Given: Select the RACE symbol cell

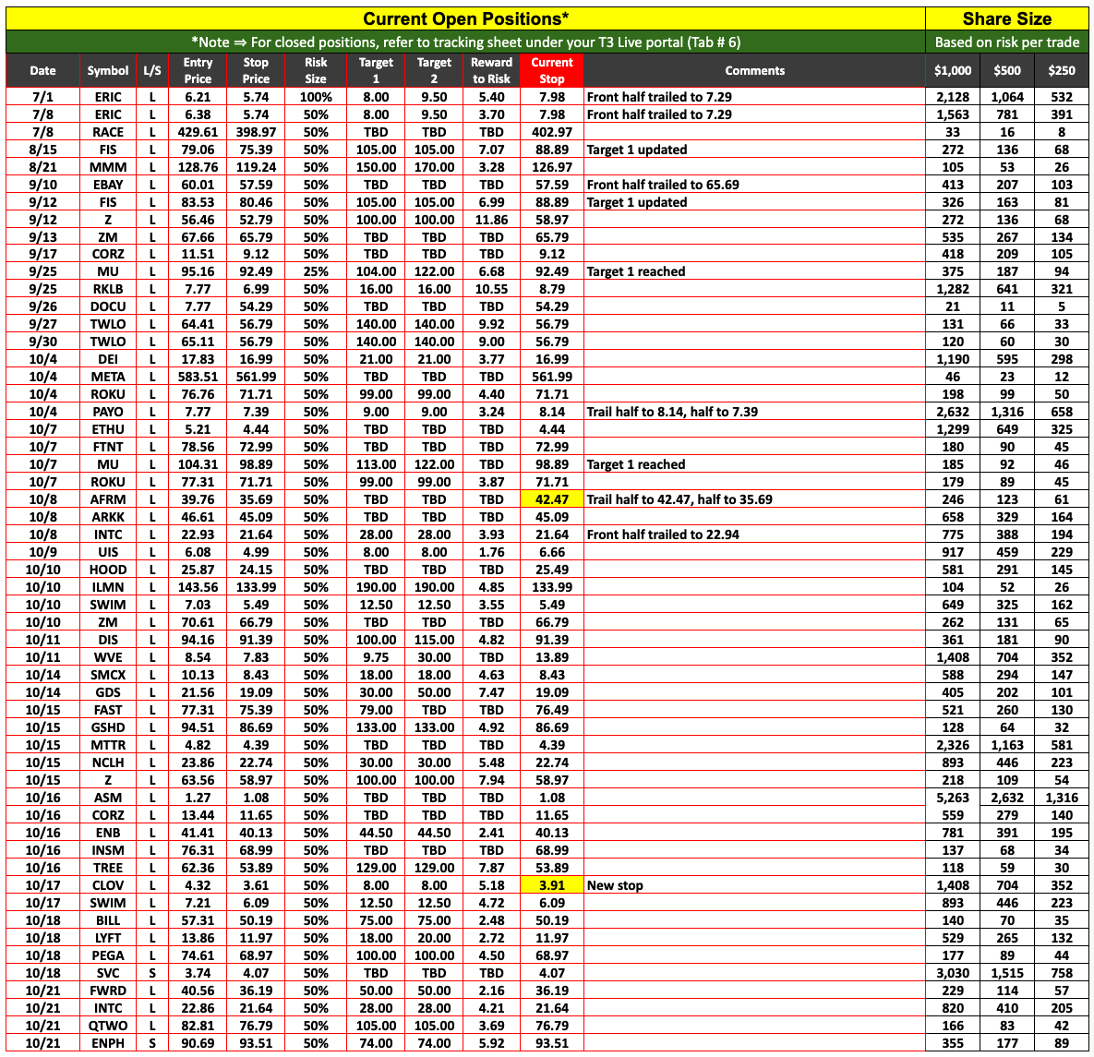Looking at the screenshot, I should coord(107,132).
